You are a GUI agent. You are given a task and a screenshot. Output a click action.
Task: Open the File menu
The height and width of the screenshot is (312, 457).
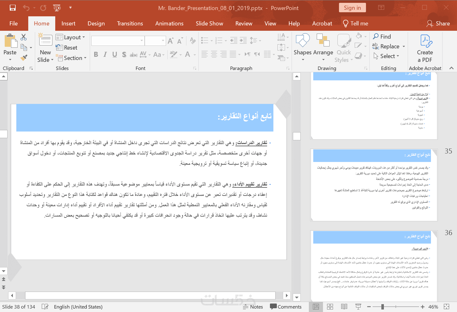point(13,24)
